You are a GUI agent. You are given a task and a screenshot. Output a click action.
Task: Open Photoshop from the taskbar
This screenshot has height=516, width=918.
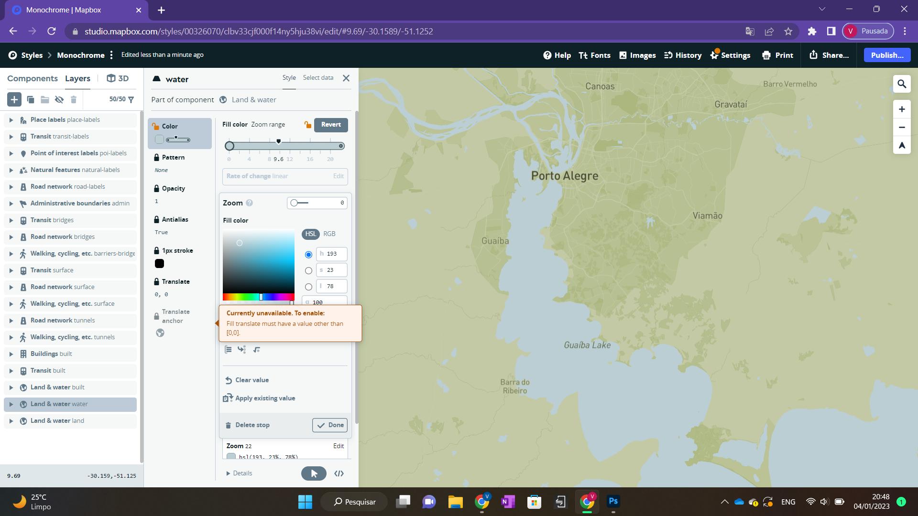coord(613,501)
